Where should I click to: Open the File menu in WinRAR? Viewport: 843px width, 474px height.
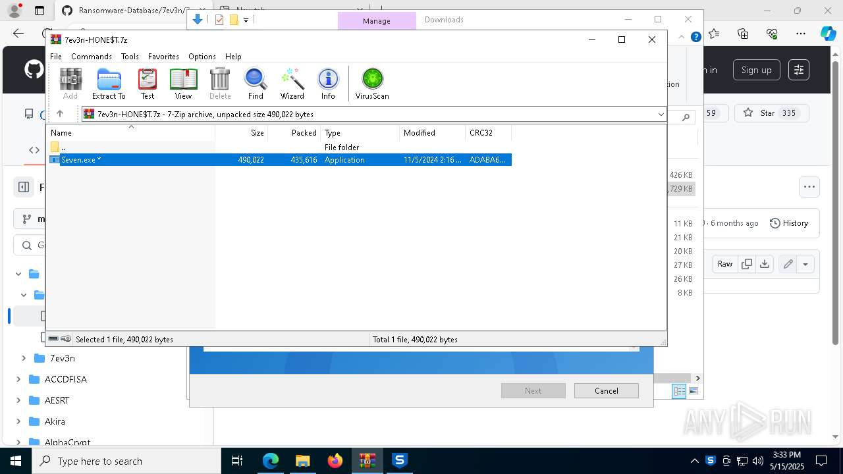pyautogui.click(x=56, y=57)
